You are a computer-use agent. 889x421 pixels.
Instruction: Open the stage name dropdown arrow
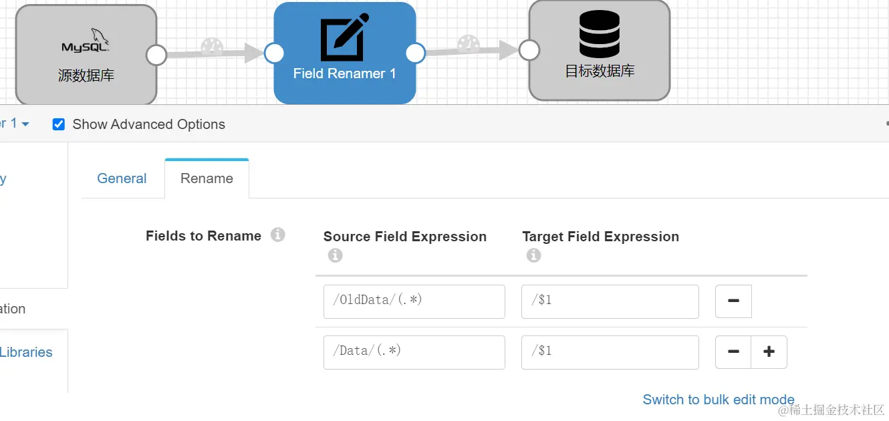(25, 124)
